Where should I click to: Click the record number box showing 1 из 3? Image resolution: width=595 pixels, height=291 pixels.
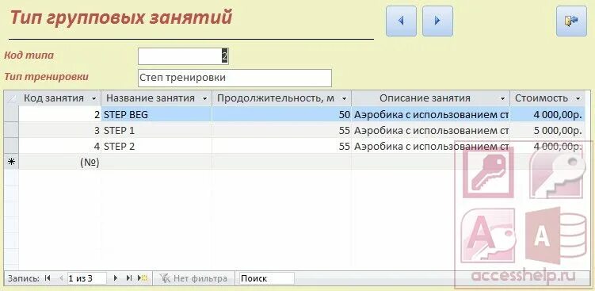click(x=87, y=278)
